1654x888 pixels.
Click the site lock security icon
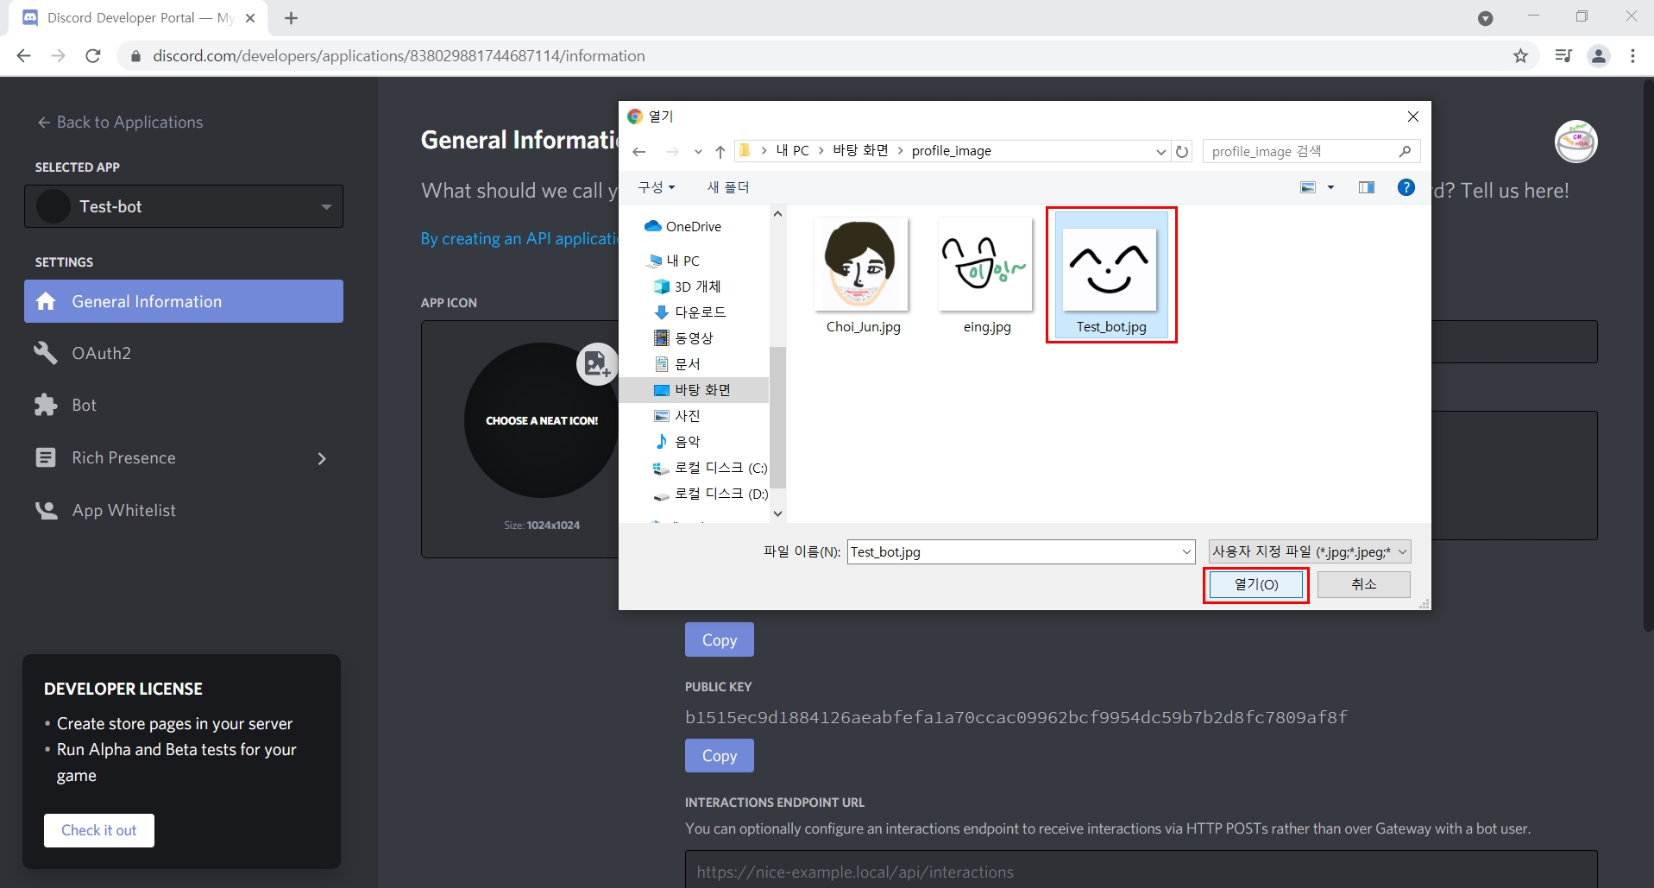coord(135,56)
